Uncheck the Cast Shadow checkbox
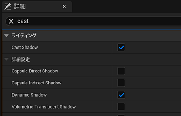 coord(121,47)
